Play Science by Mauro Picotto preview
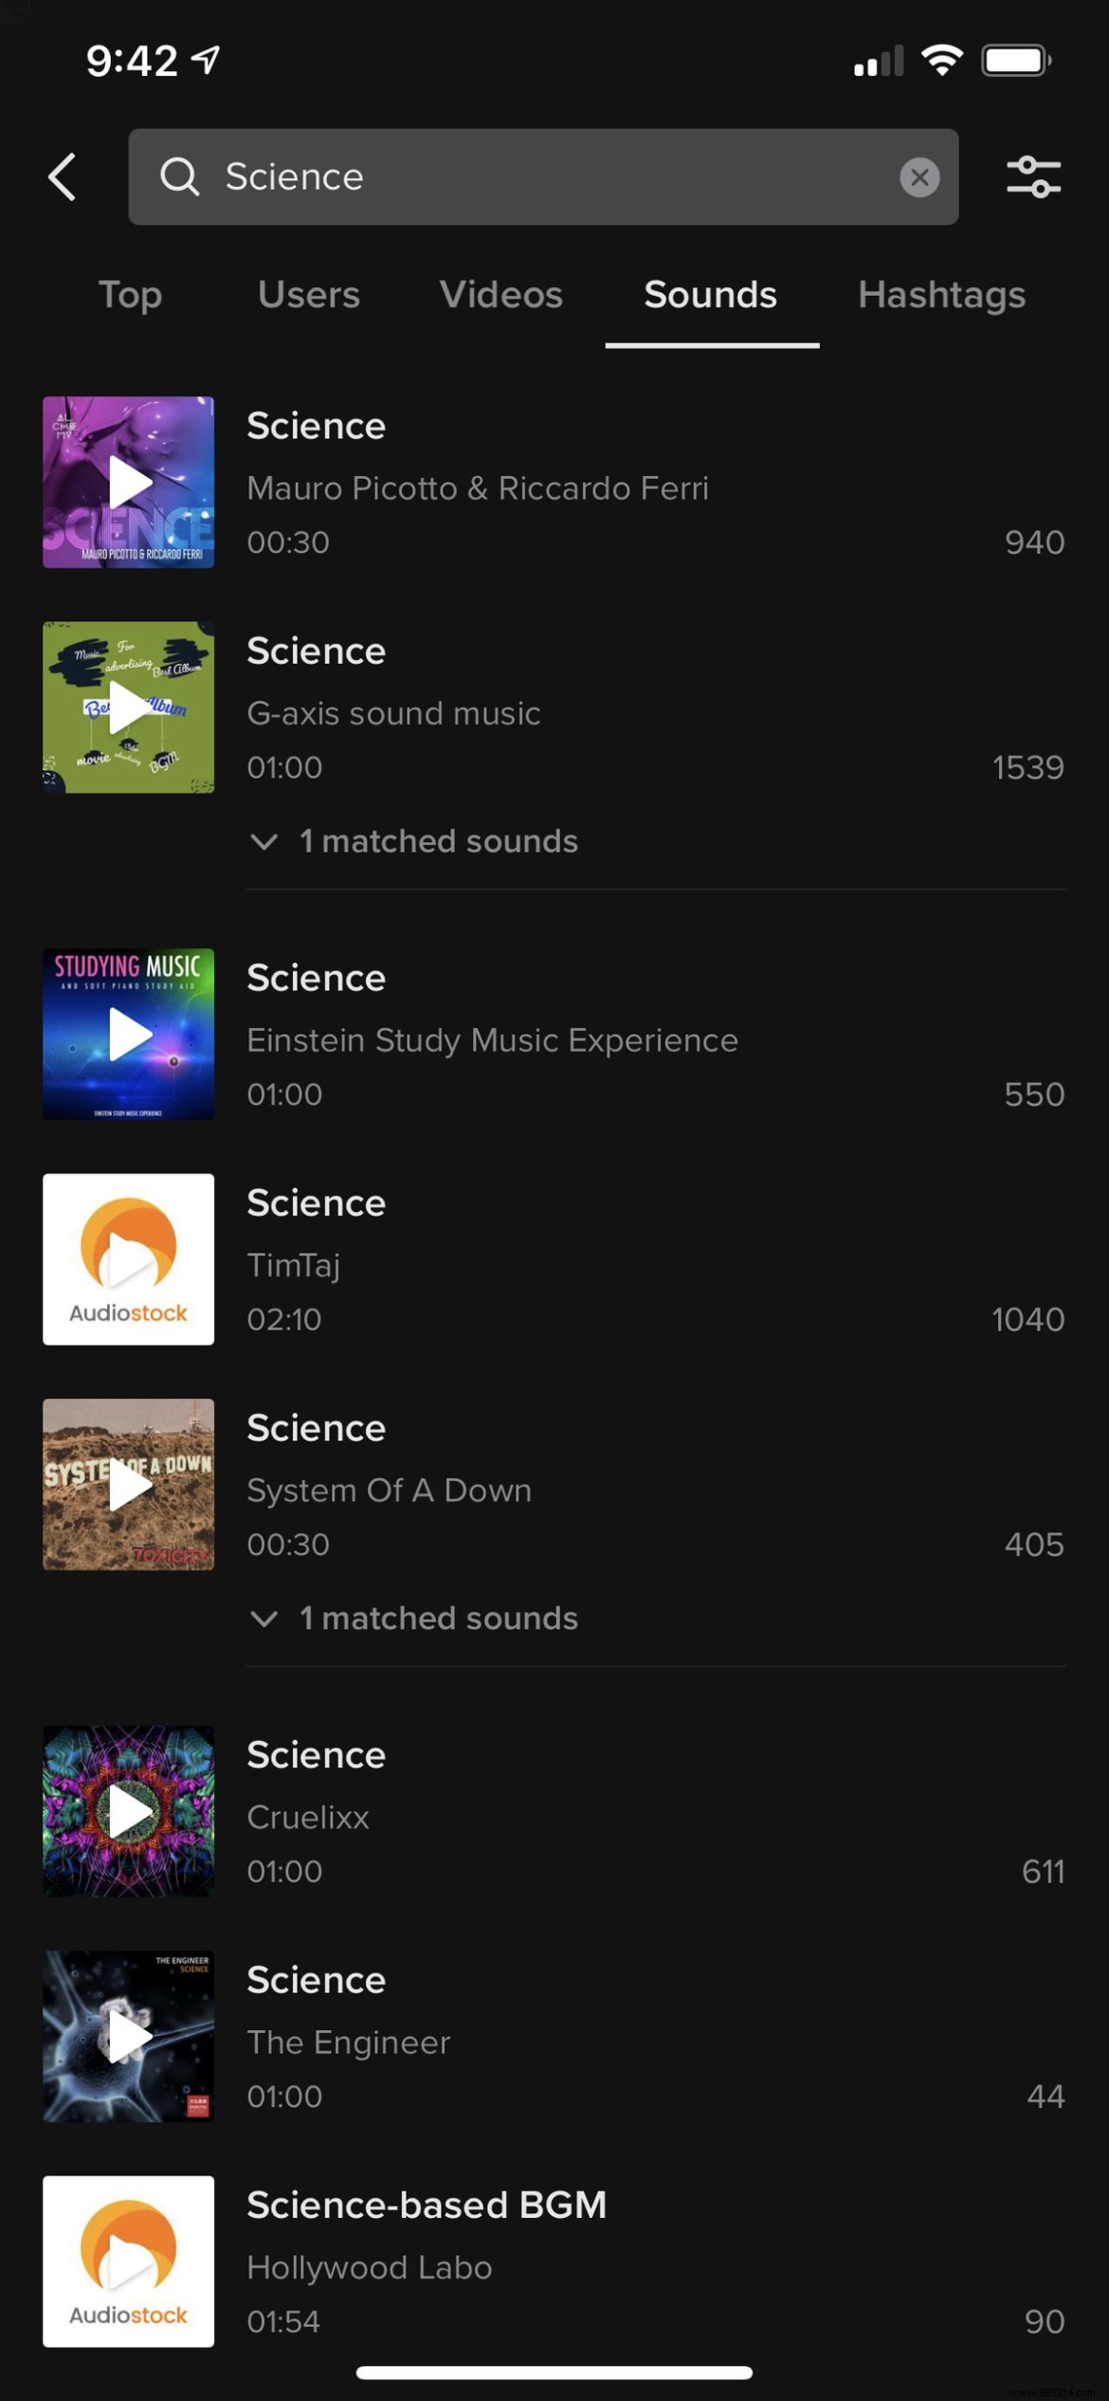The width and height of the screenshot is (1109, 2401). tap(129, 483)
